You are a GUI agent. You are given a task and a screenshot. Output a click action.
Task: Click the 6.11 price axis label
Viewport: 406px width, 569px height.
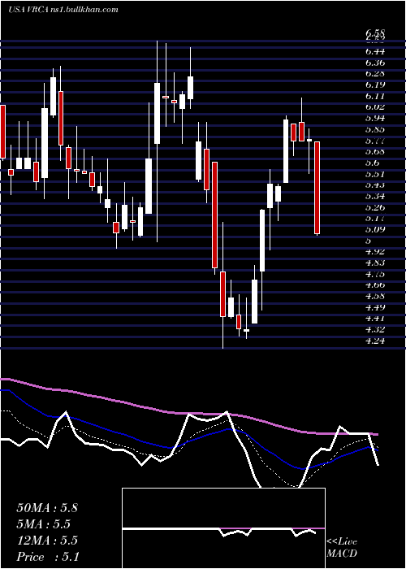point(375,96)
